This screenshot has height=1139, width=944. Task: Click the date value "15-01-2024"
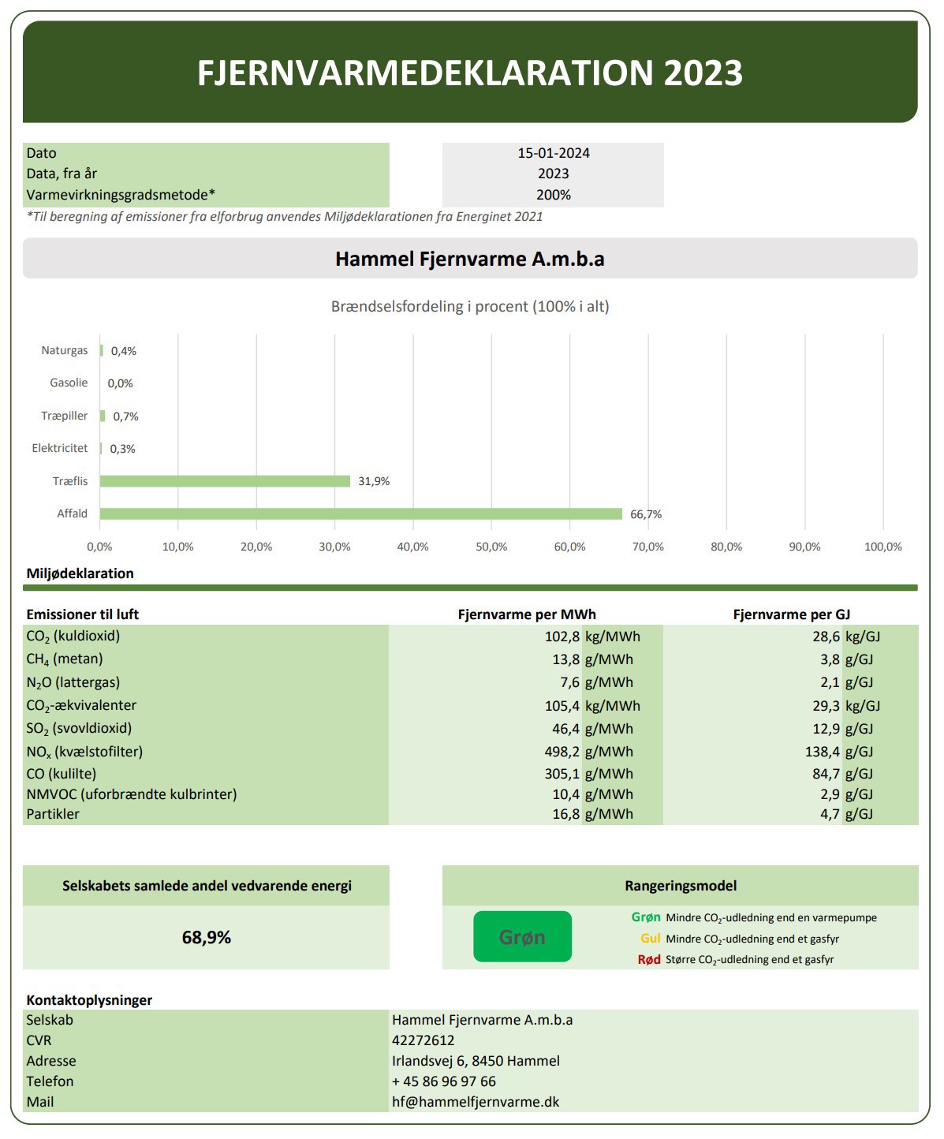554,153
